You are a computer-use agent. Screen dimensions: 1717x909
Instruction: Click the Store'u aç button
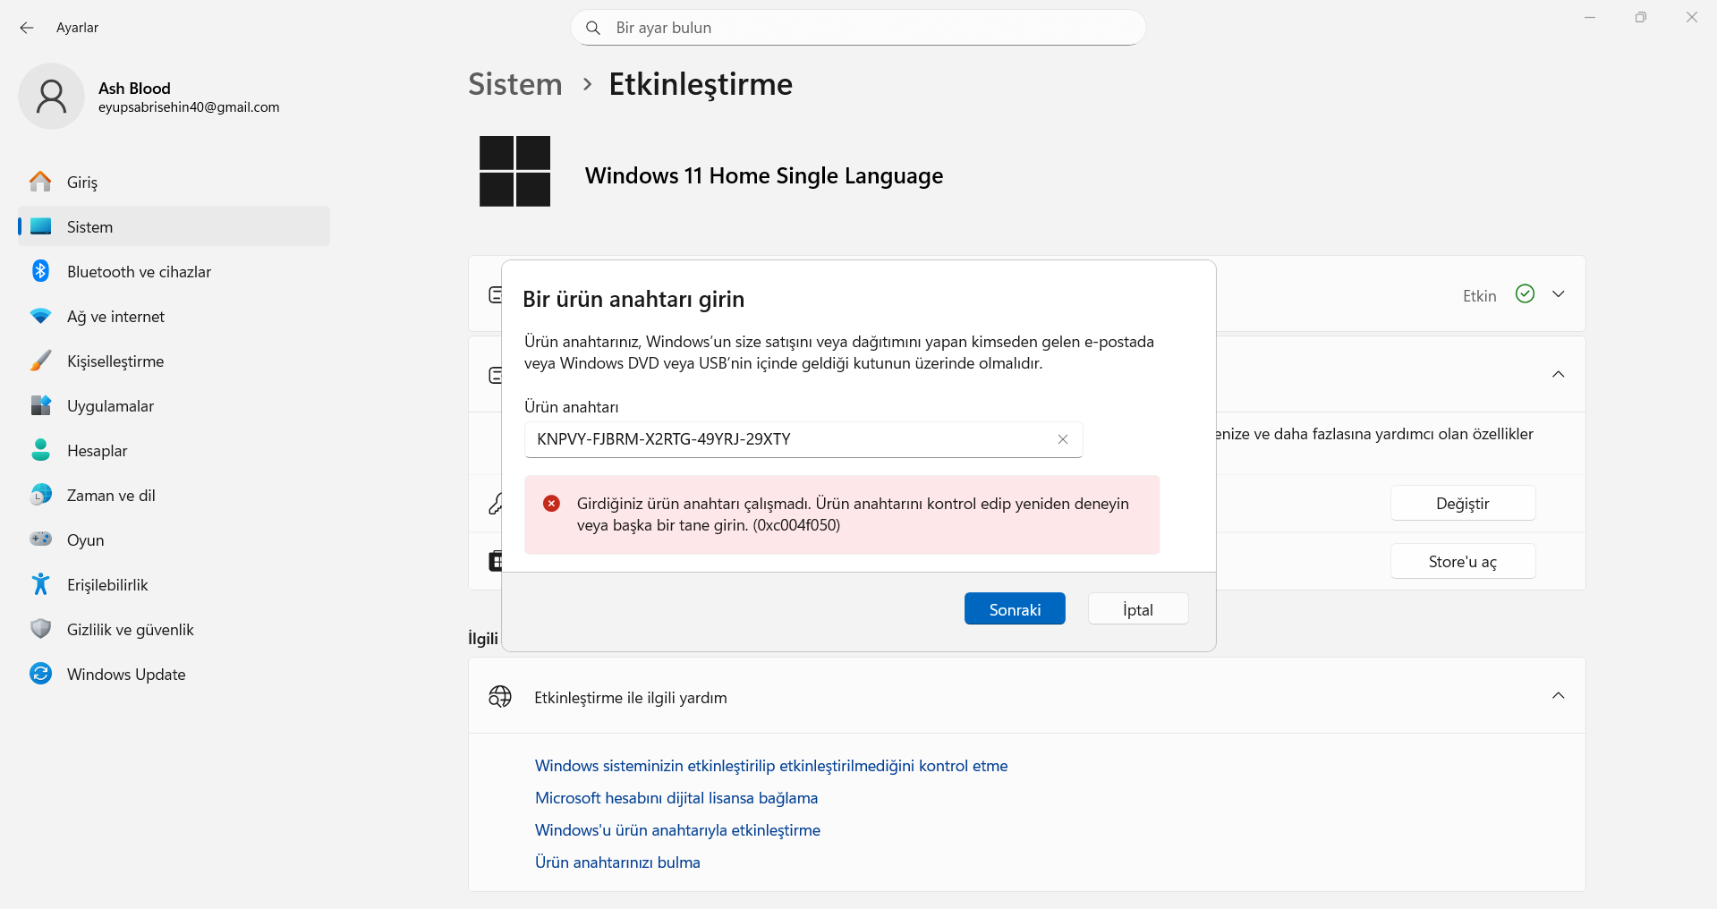1463,561
